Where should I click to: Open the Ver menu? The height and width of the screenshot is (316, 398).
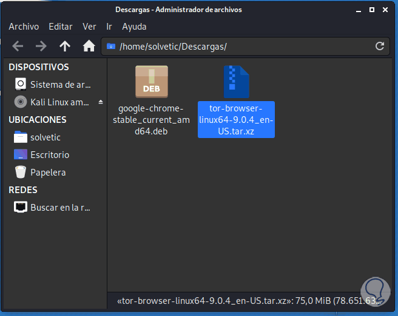tap(89, 27)
